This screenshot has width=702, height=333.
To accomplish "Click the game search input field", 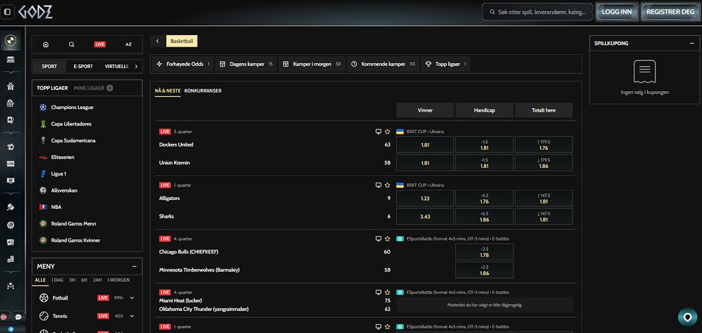I will coord(537,12).
